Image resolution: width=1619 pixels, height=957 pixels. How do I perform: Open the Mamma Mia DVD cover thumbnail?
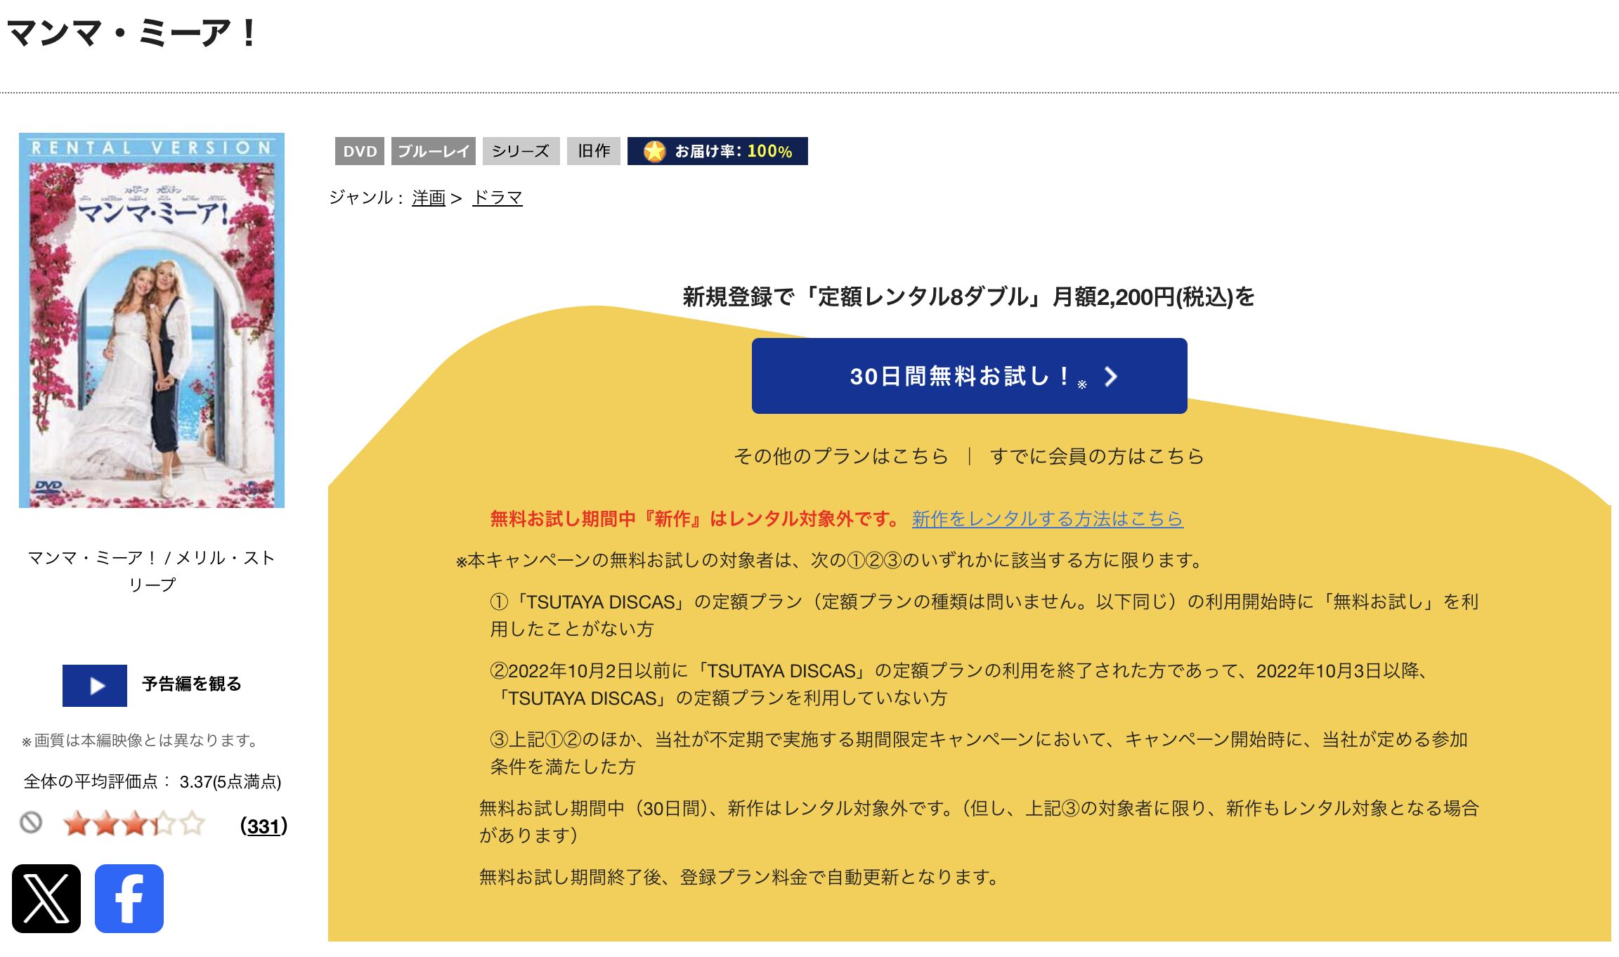152,320
